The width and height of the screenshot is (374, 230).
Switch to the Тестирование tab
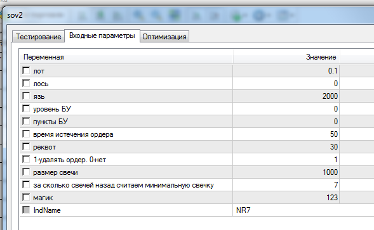38,37
